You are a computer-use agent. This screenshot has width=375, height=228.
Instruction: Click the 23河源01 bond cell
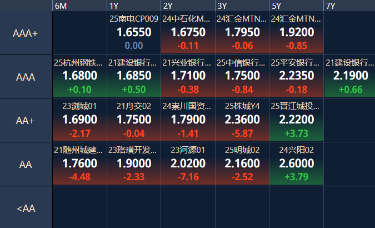click(x=188, y=163)
